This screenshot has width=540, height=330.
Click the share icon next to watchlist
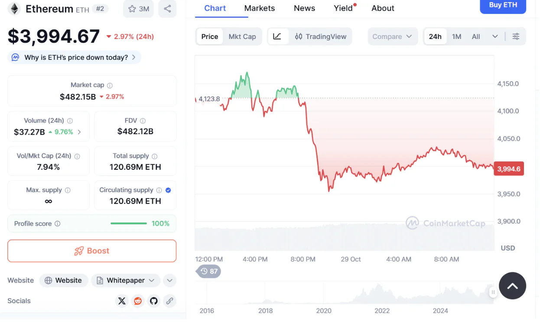[167, 9]
